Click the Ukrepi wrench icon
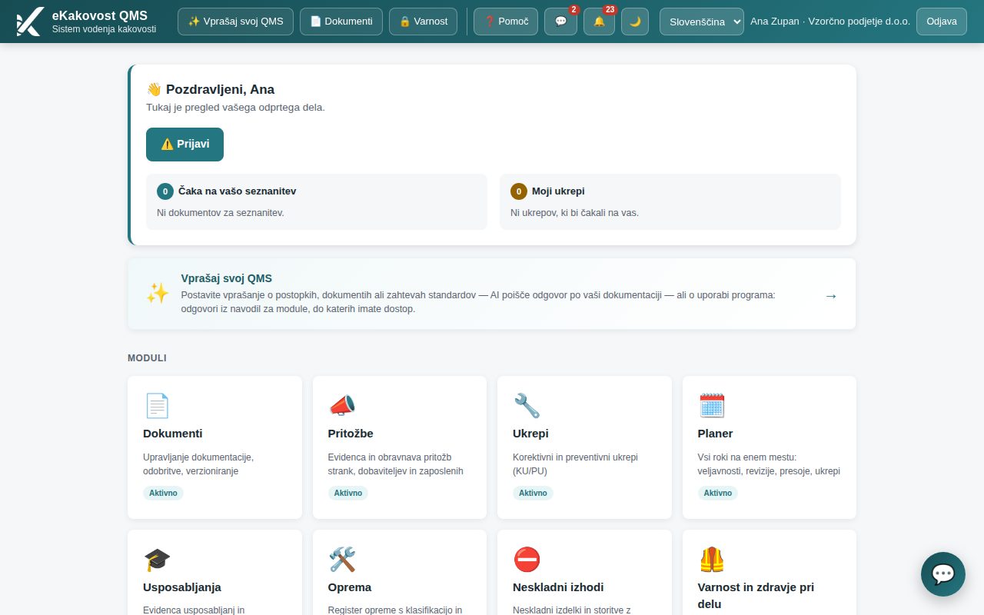 [527, 405]
